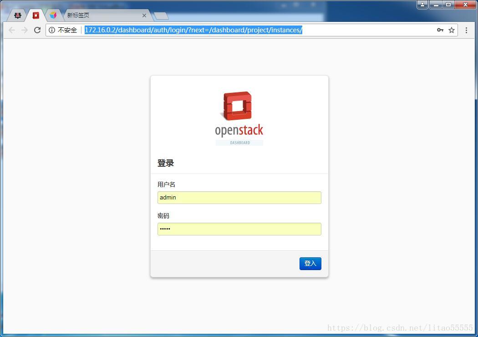The width and height of the screenshot is (478, 337).
Task: Close the 新标签页 tab
Action: [x=144, y=15]
